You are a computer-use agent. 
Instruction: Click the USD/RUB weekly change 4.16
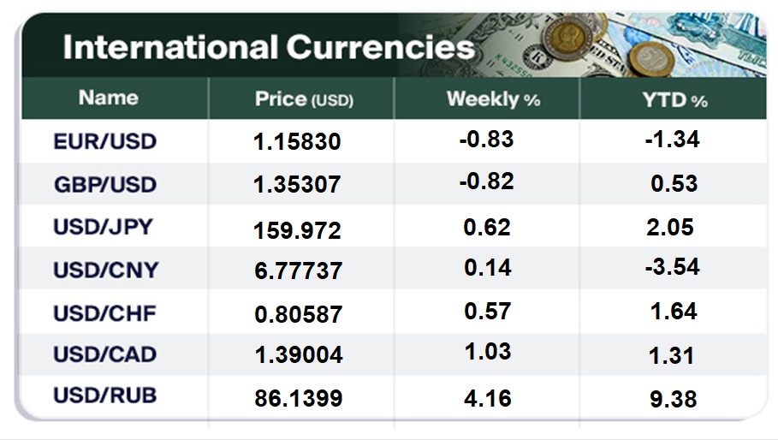(487, 398)
